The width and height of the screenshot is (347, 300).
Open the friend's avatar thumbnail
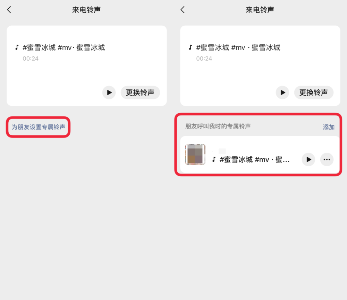tap(195, 155)
